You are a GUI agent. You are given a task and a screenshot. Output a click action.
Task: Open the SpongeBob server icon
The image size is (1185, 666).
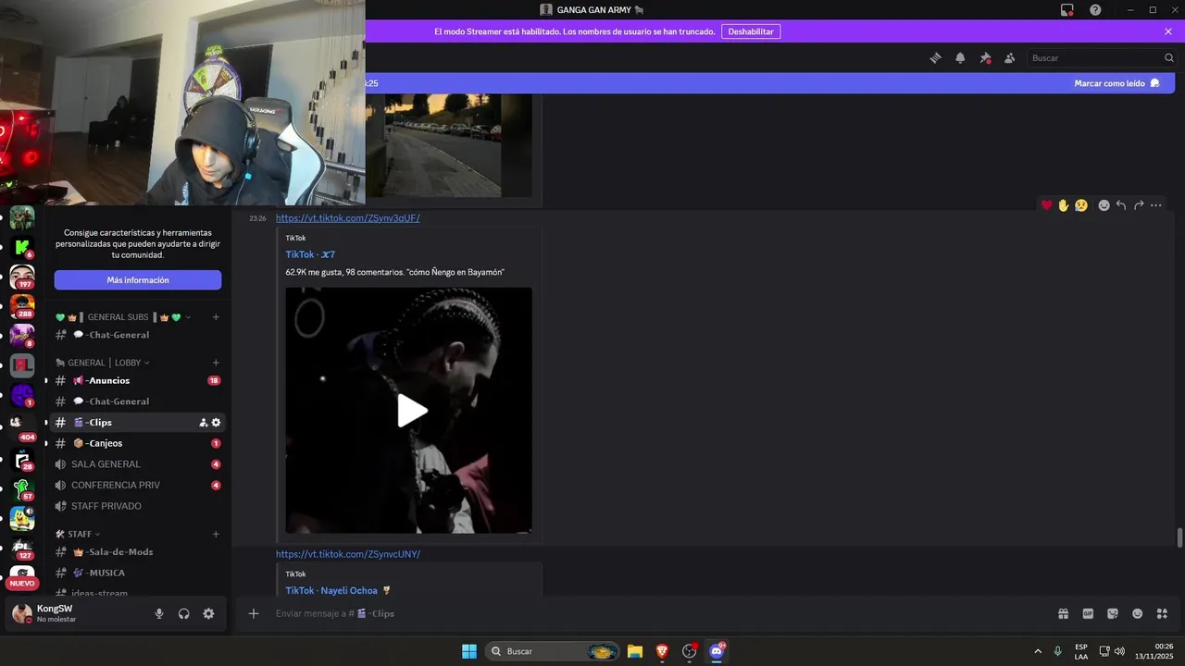pos(22,518)
